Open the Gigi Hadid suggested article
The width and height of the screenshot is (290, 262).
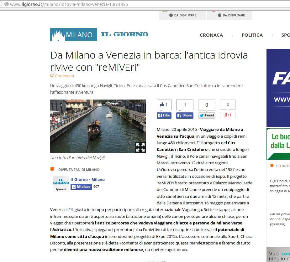[280, 186]
